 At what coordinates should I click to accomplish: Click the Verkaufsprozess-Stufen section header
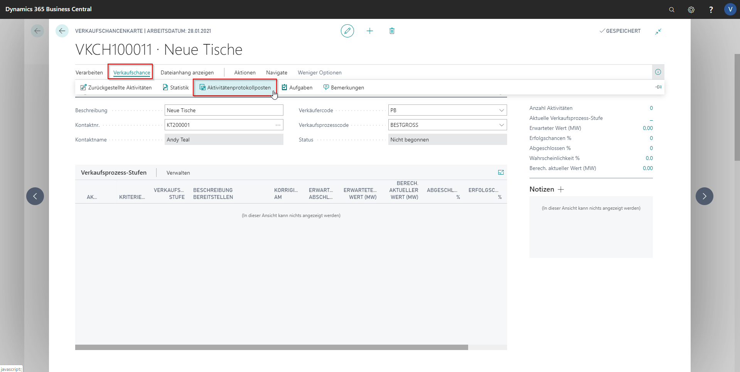tap(114, 172)
